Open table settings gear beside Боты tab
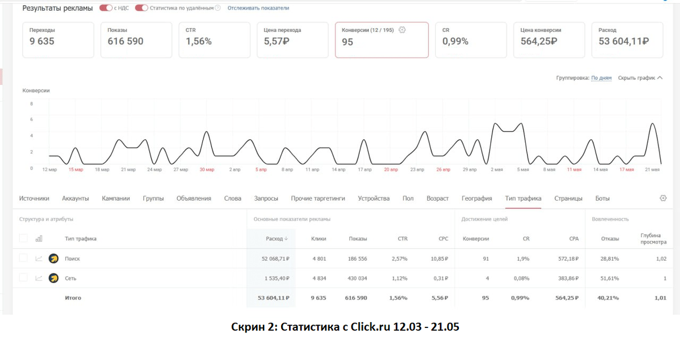Image resolution: width=680 pixels, height=346 pixels. (664, 198)
